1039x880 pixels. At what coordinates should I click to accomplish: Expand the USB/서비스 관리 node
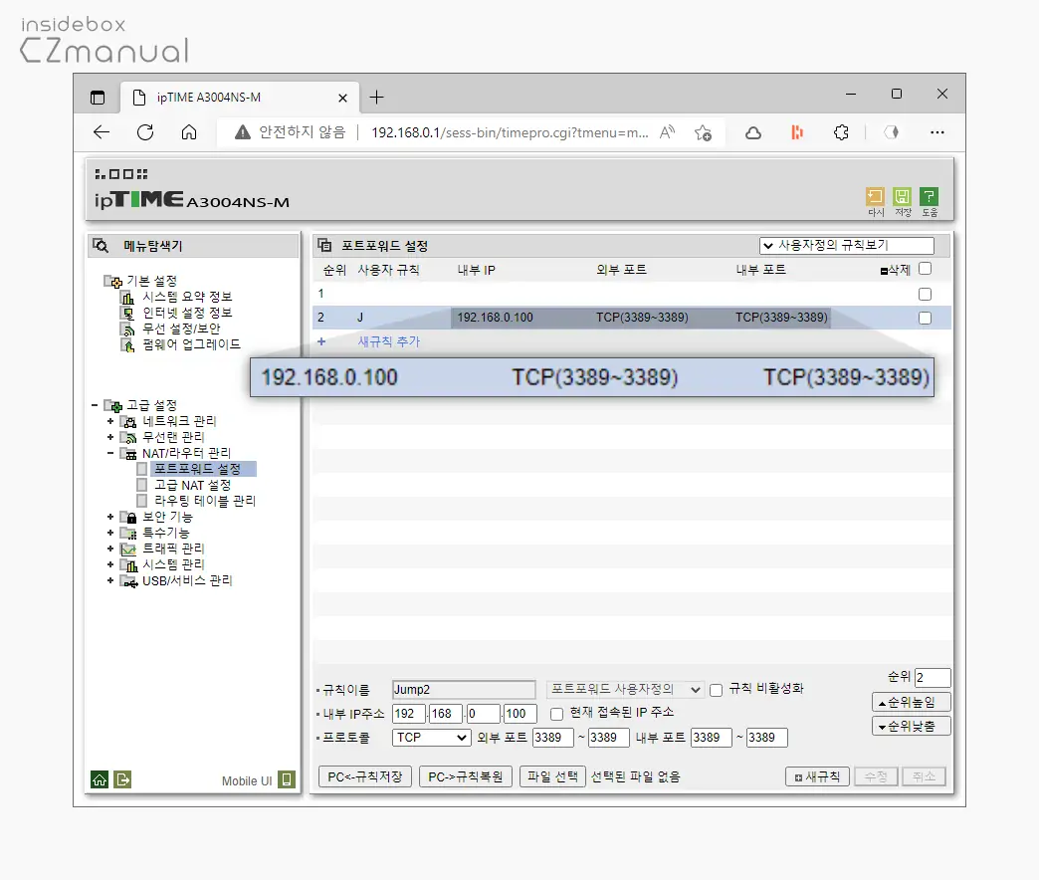point(110,580)
